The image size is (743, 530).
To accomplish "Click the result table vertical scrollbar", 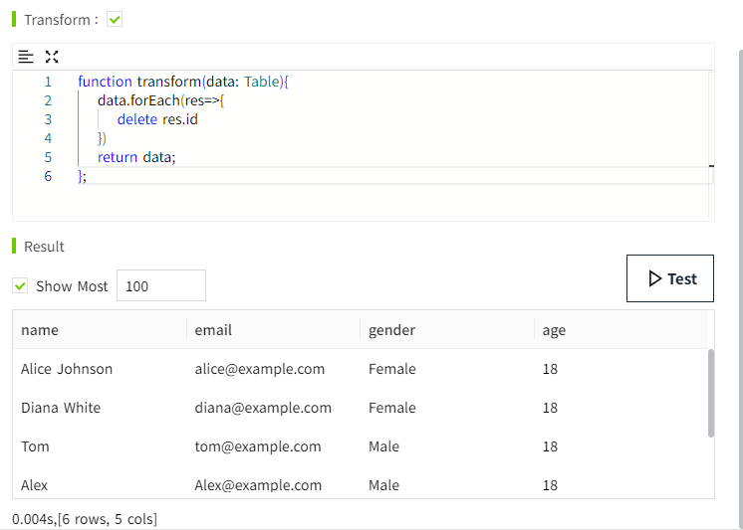I will (710, 393).
